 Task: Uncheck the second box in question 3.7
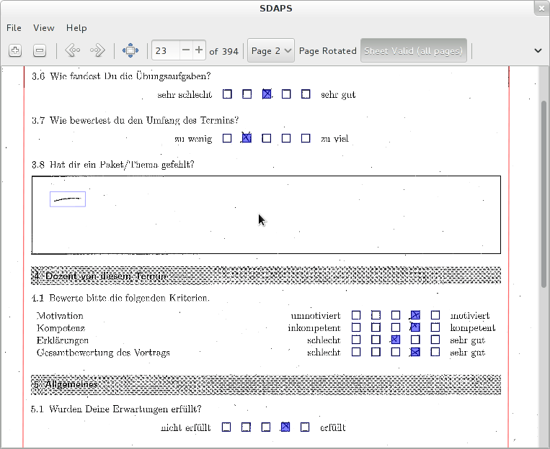point(247,138)
